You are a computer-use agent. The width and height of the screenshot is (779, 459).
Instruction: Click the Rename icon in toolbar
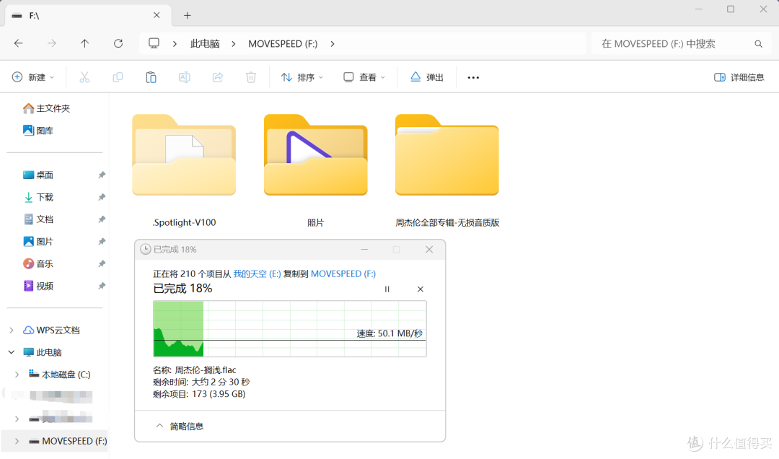point(185,77)
